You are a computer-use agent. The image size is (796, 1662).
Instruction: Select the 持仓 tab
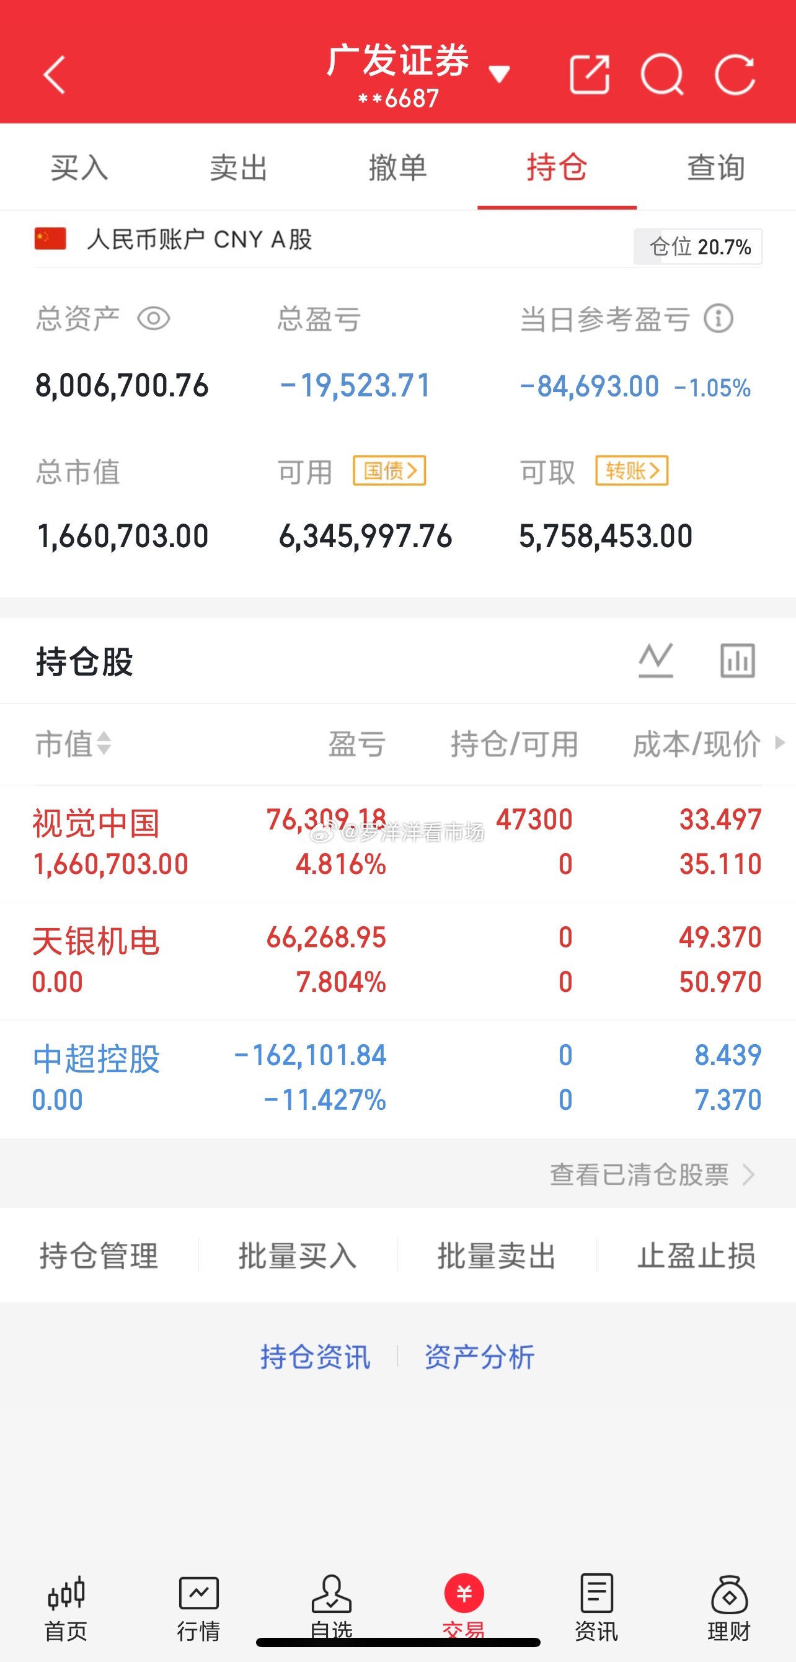(x=557, y=168)
